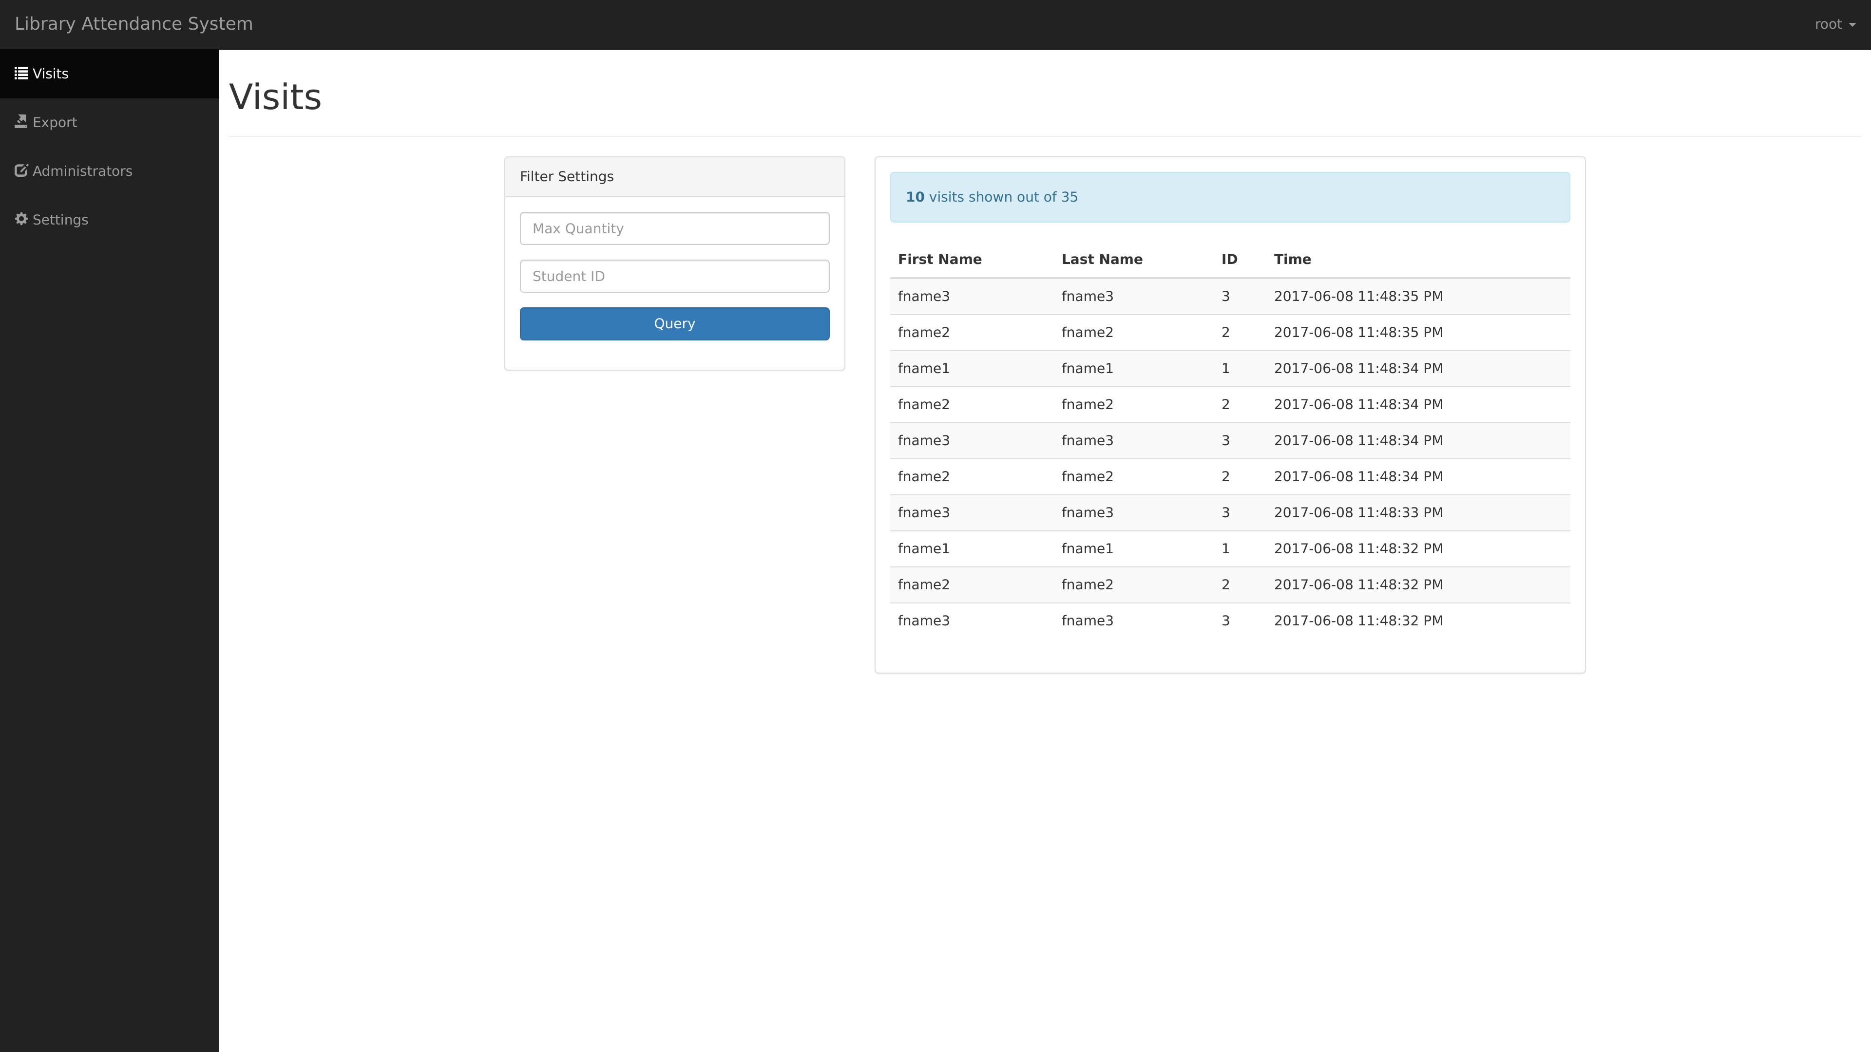The image size is (1871, 1052).
Task: Click the ID column header
Action: [x=1228, y=259]
